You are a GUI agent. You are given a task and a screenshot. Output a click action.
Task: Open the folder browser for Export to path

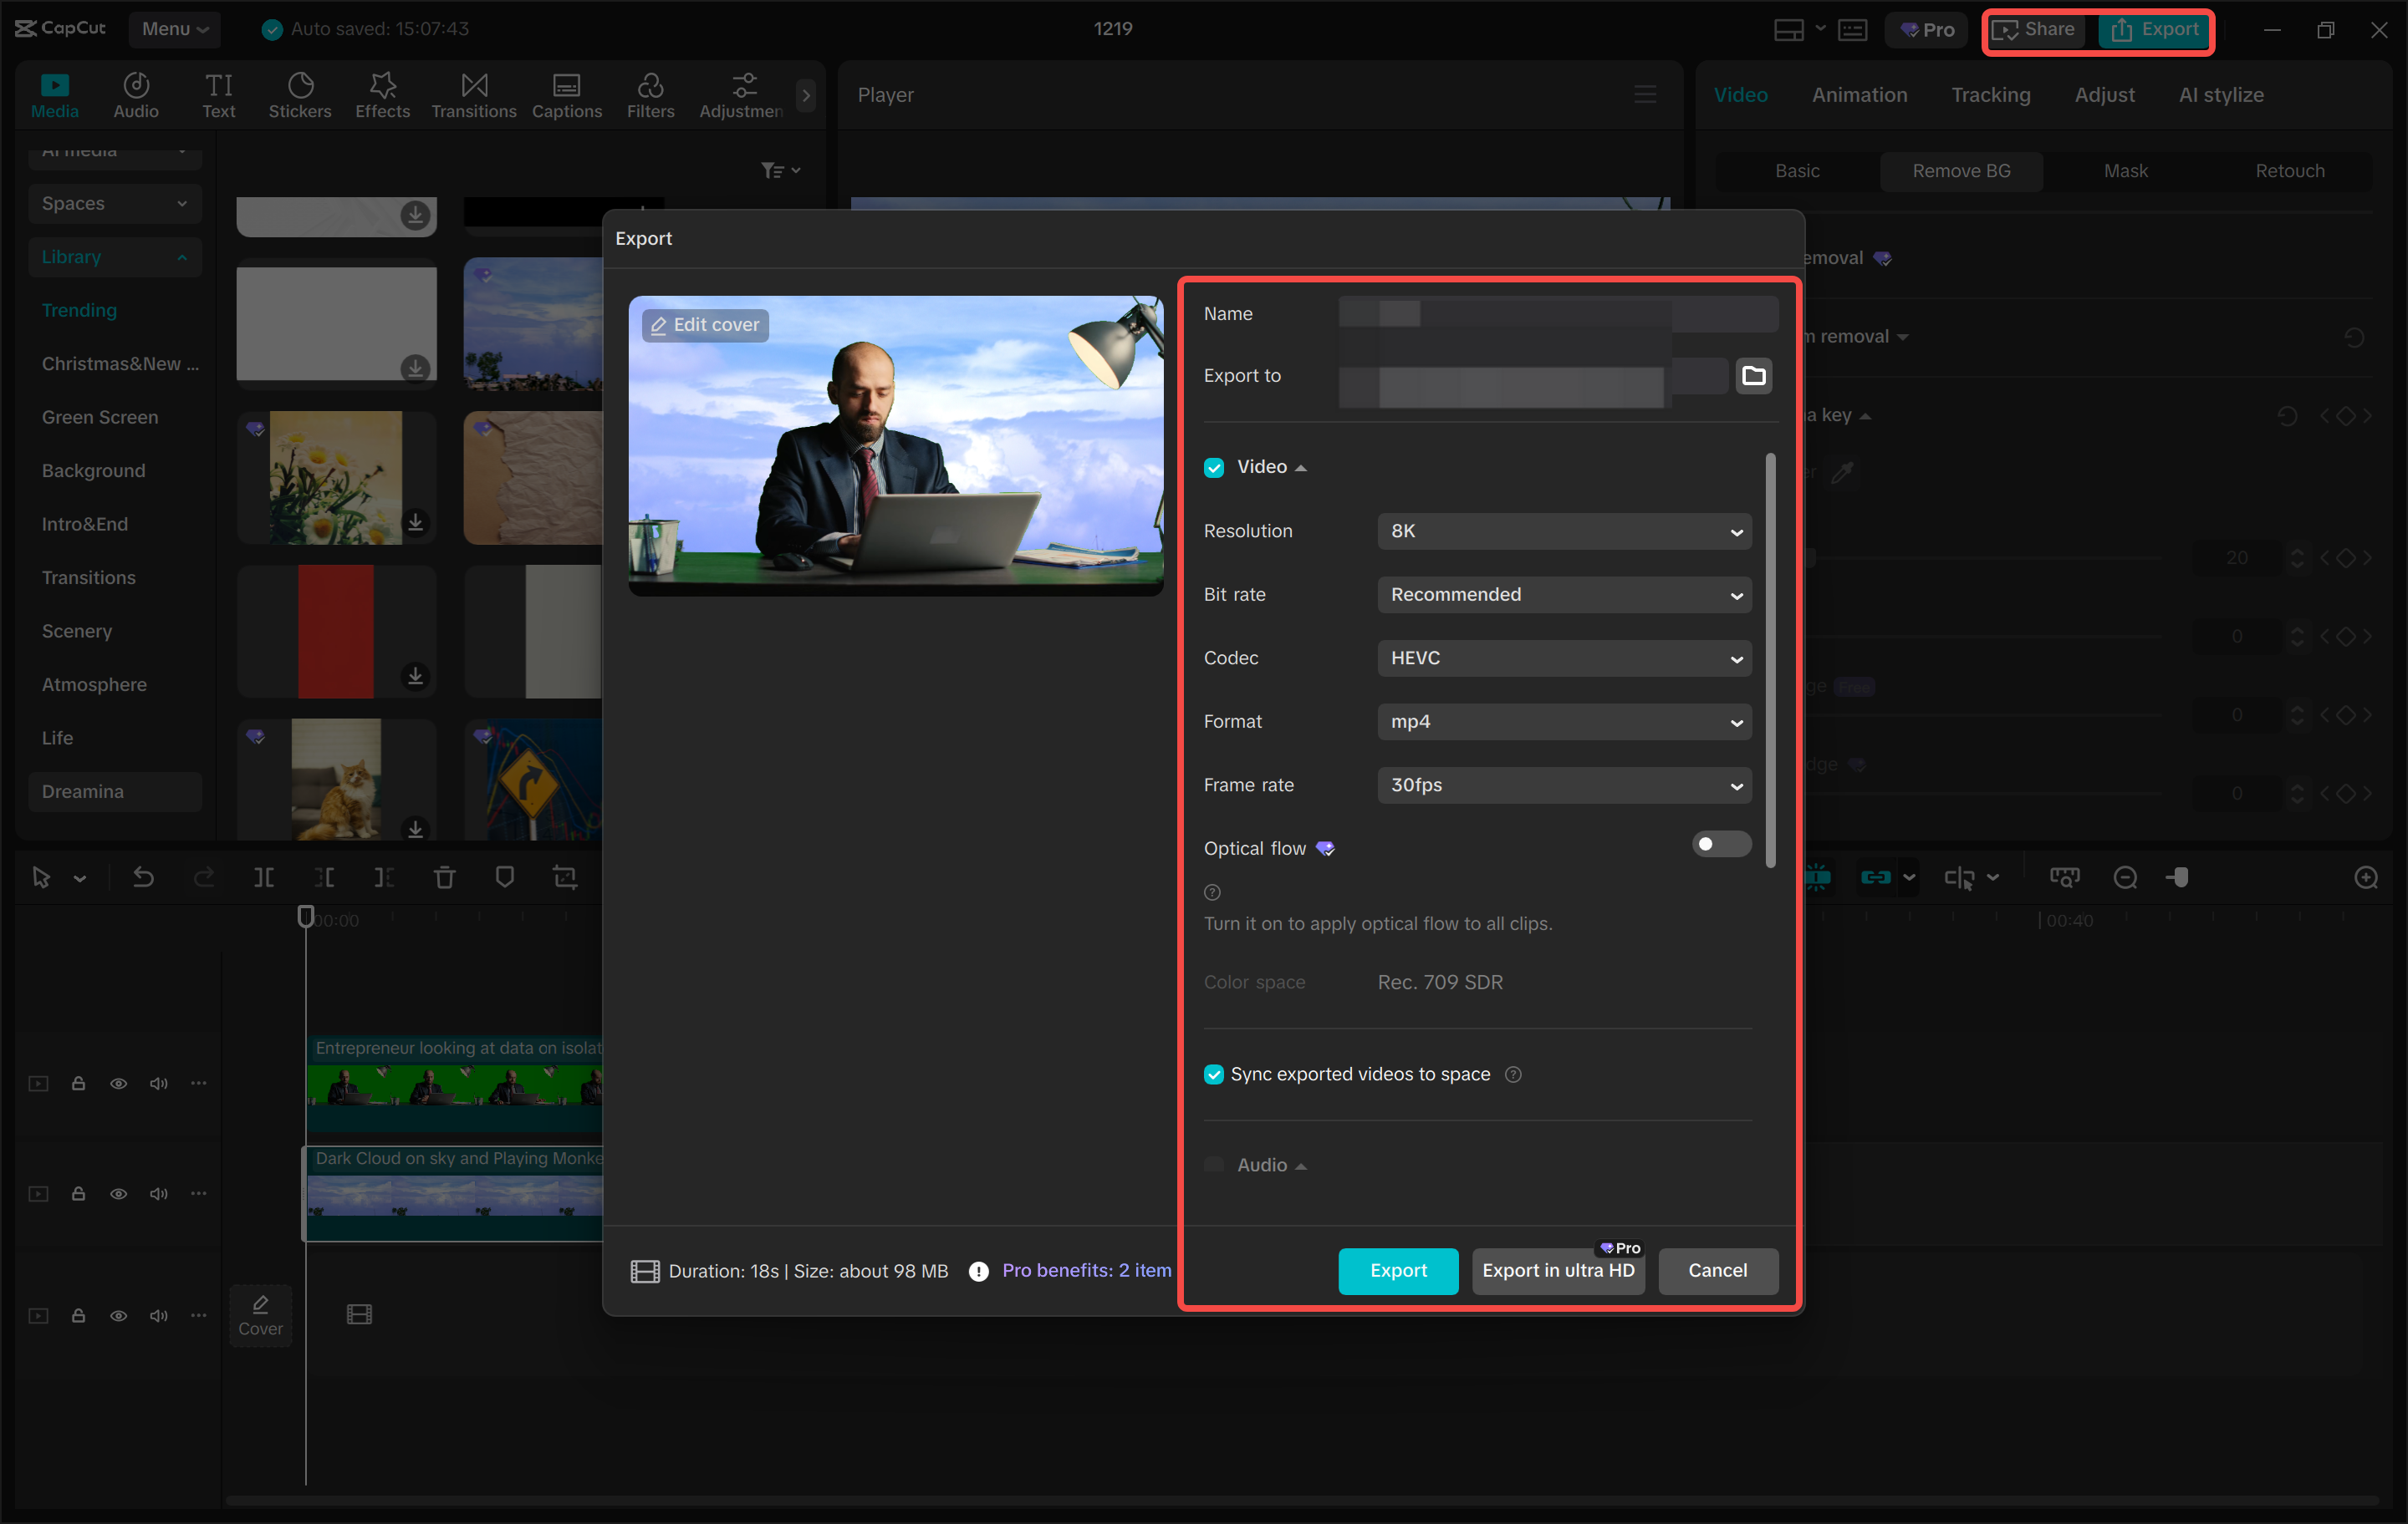click(1753, 376)
